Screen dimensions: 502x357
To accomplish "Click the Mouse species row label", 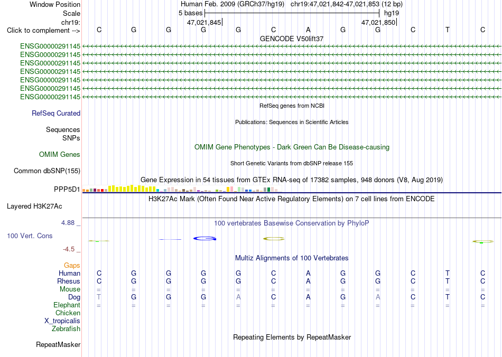I will click(70, 289).
